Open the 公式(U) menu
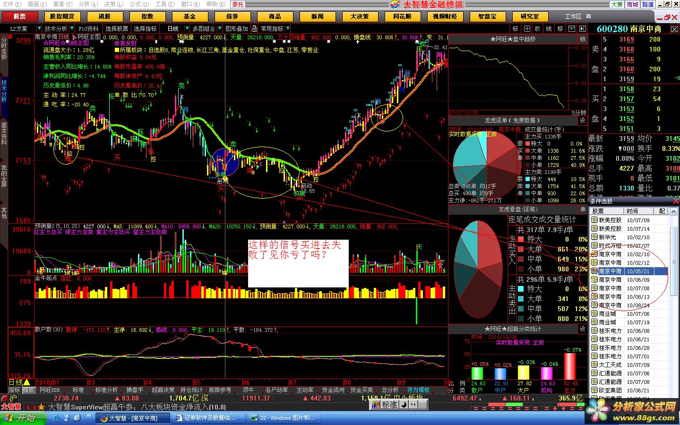The image size is (680, 425). tap(139, 4)
